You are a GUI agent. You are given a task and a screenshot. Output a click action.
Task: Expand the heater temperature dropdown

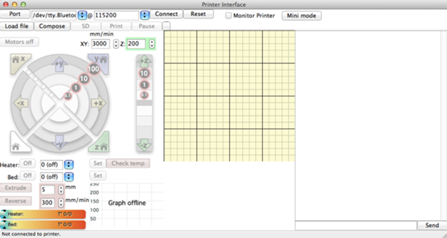click(69, 165)
